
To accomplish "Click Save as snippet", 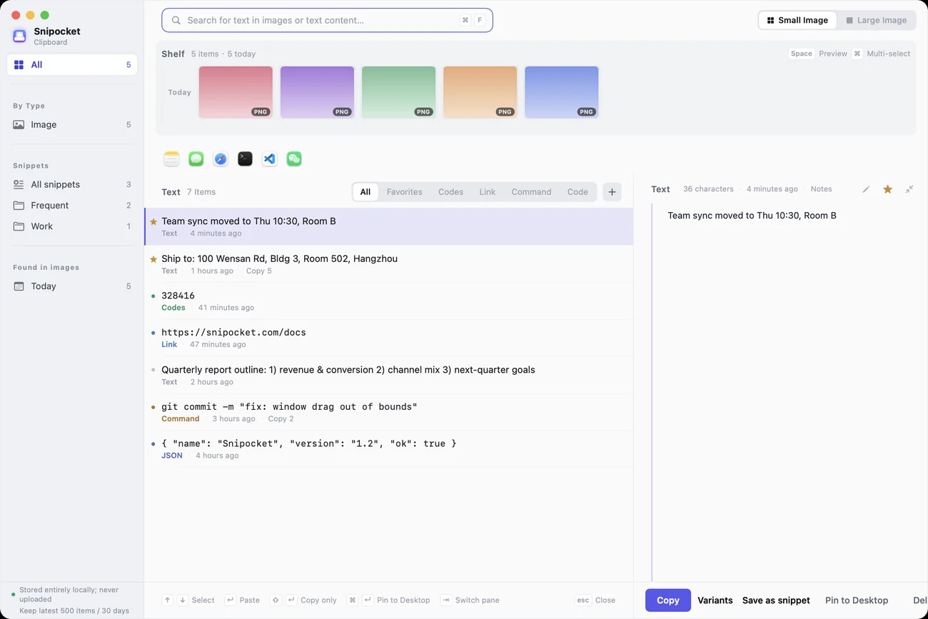I will 776,600.
